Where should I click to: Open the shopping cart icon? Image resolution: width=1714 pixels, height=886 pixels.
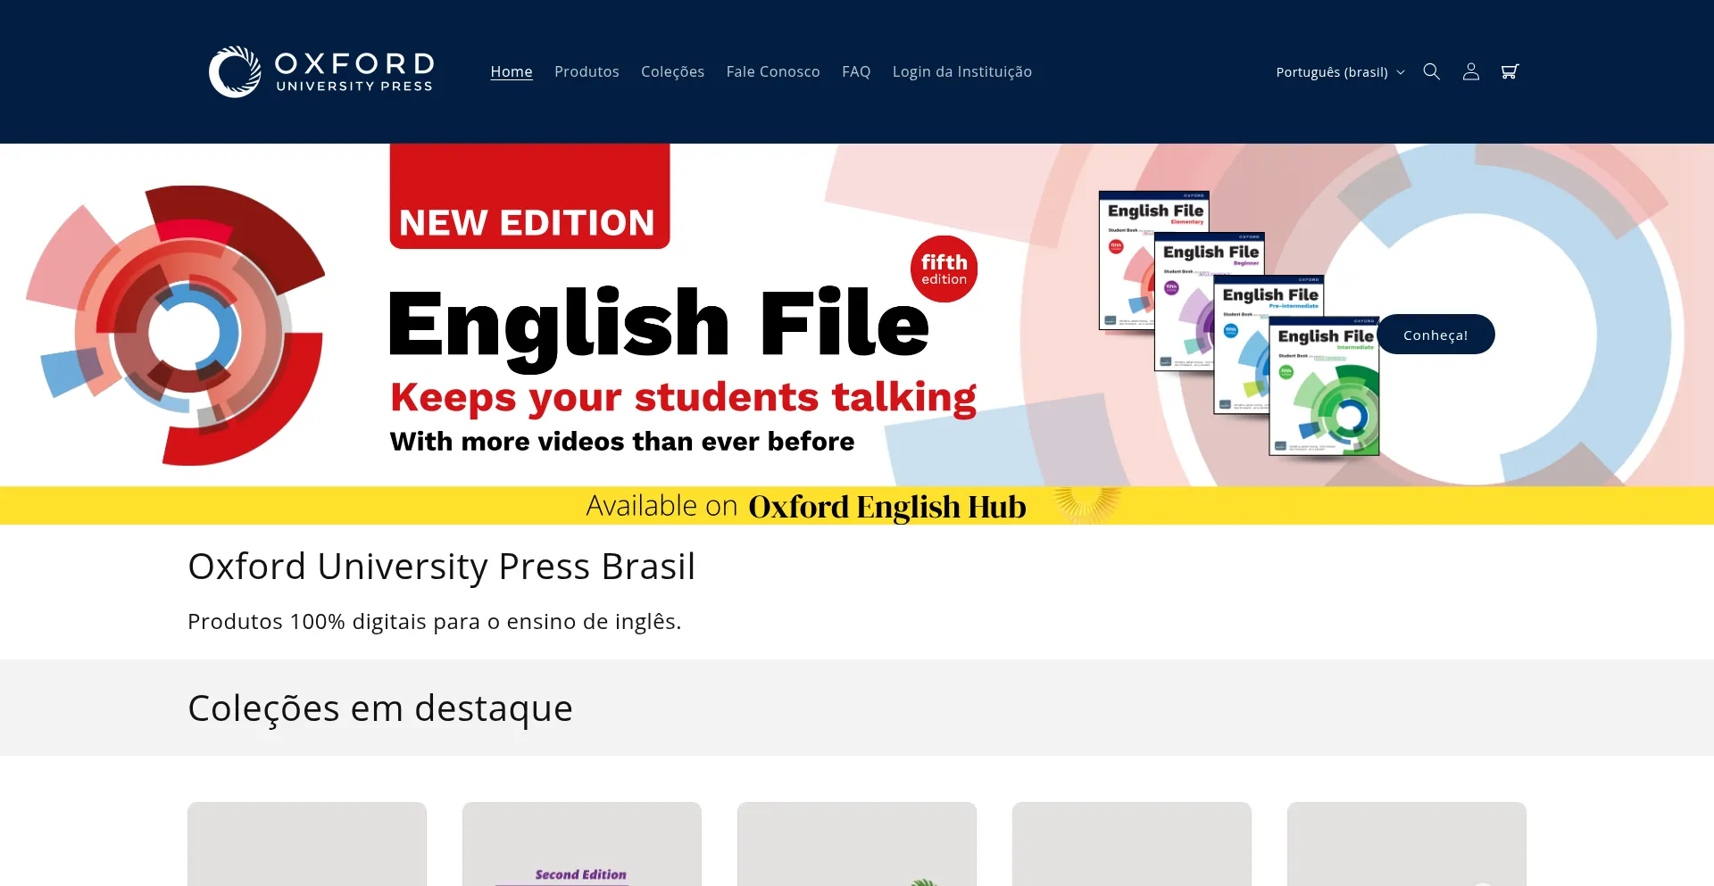(1510, 71)
